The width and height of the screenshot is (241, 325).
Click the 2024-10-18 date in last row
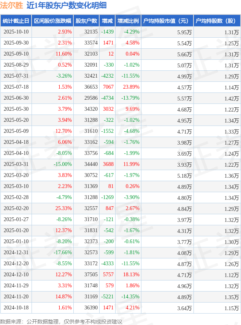16,308
